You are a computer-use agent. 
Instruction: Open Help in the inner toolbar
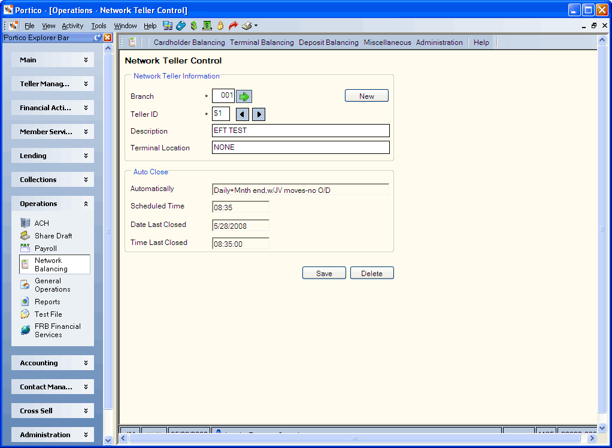[481, 42]
